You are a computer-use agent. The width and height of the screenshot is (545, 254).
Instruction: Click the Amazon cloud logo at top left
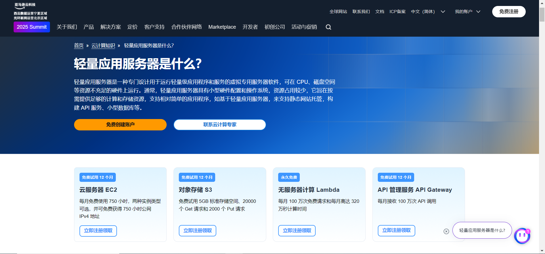pyautogui.click(x=30, y=11)
